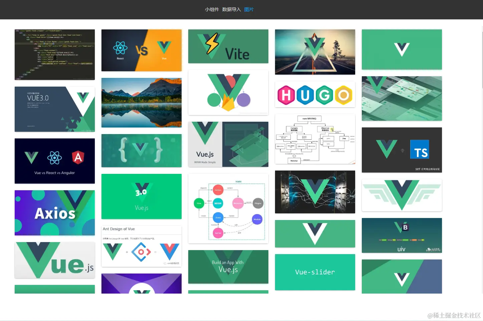Screen dimensions: 483x321
Task: View the vuex flow diagram thumbnail
Action: pyautogui.click(x=228, y=208)
